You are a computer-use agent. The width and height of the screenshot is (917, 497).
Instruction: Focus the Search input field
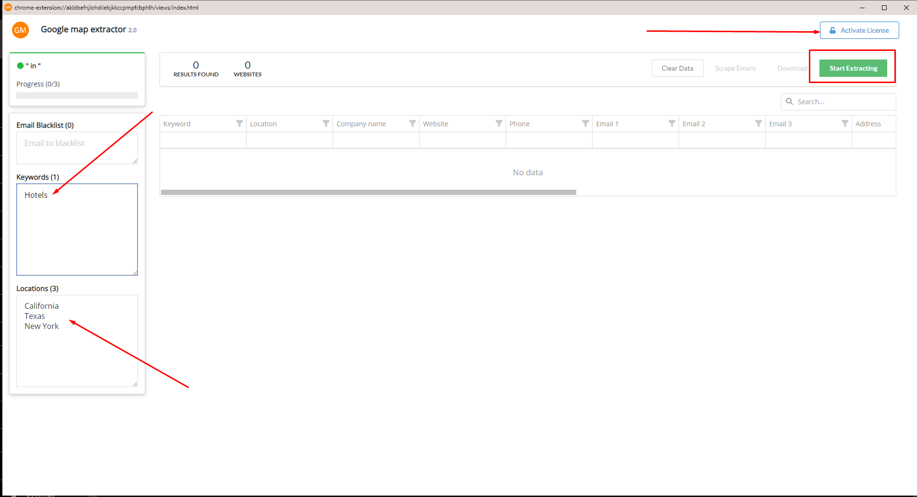coord(838,102)
